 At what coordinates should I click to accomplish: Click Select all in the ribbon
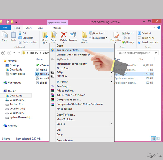[x=145, y=33]
